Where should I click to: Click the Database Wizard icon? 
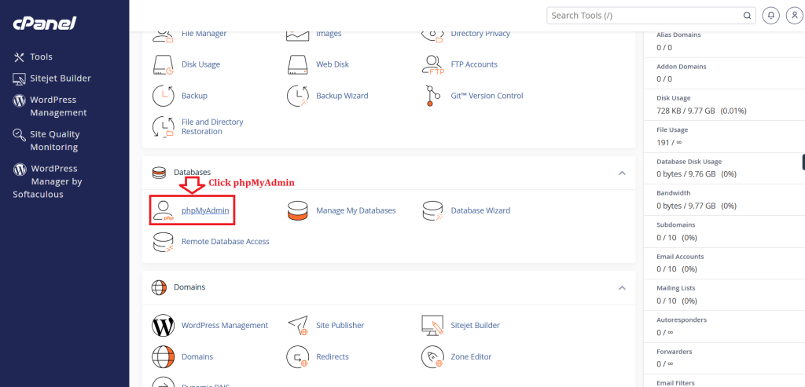click(432, 210)
